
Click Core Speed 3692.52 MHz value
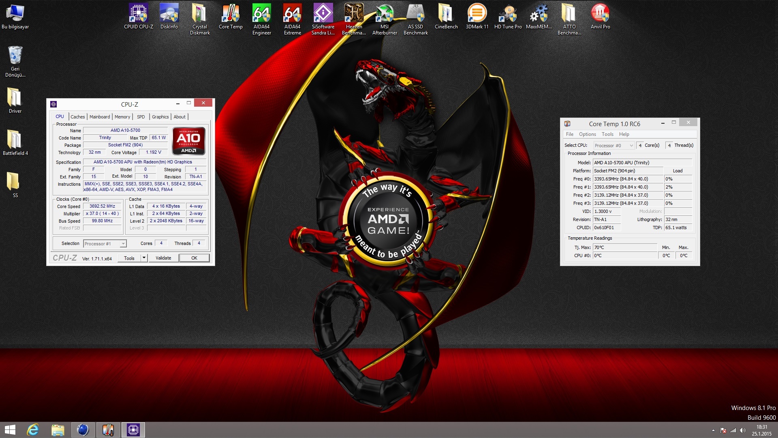tap(102, 206)
